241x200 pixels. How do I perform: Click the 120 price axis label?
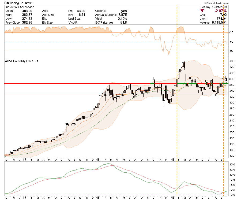coord(232,156)
